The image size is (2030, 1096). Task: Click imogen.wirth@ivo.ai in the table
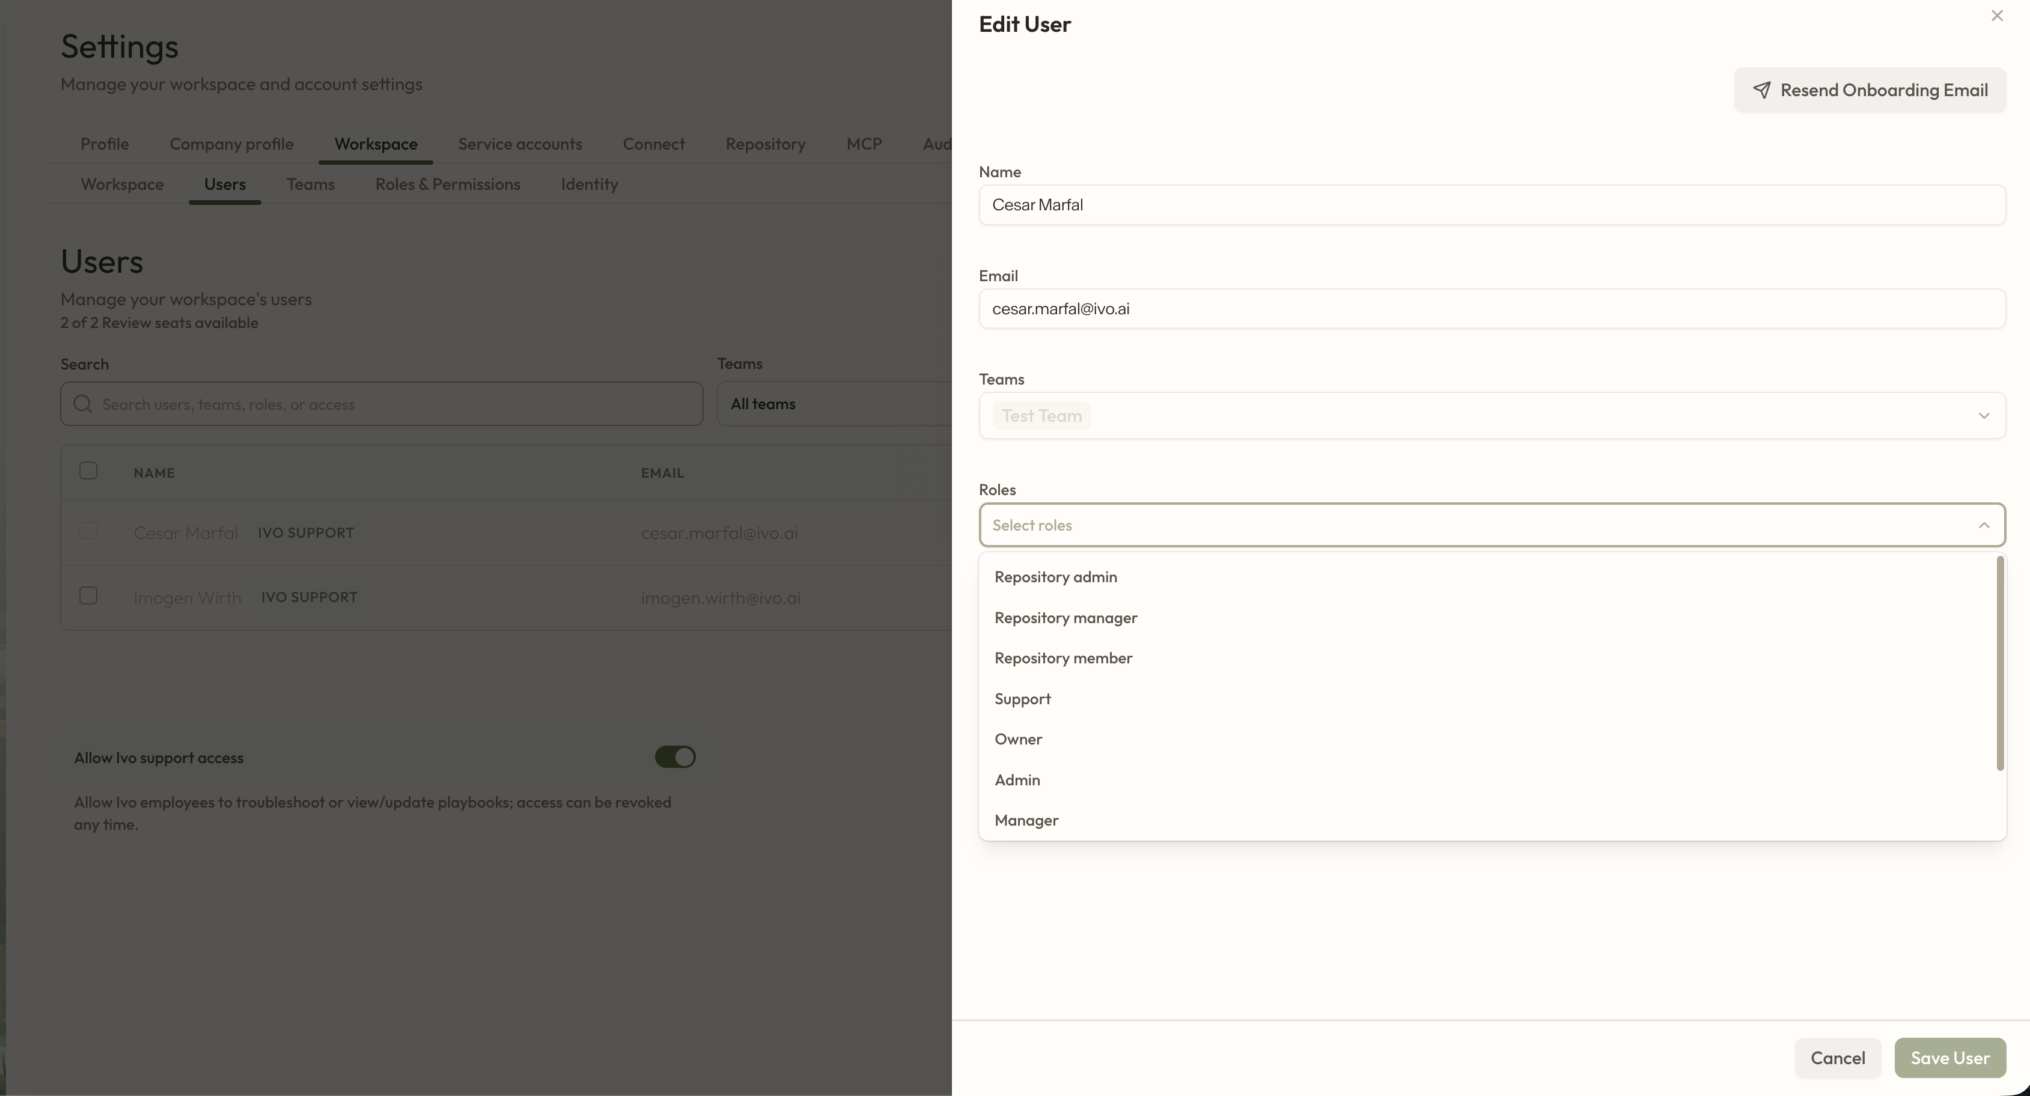pyautogui.click(x=721, y=598)
